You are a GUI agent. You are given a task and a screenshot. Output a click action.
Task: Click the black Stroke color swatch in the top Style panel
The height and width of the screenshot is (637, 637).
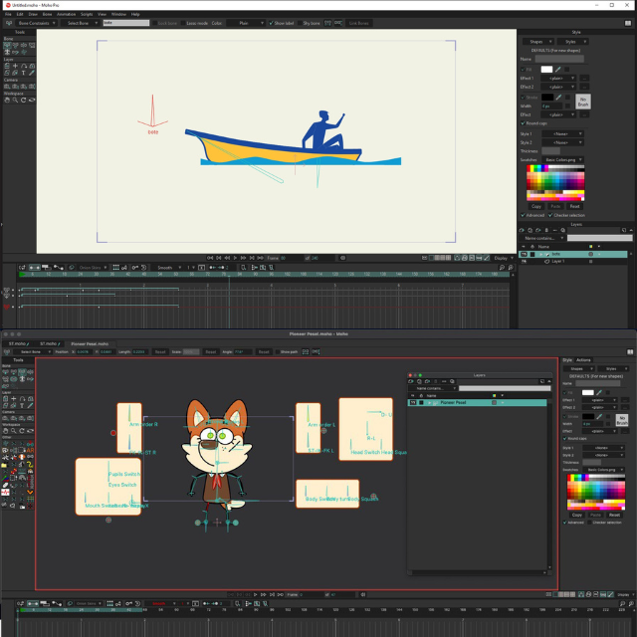[x=547, y=98]
